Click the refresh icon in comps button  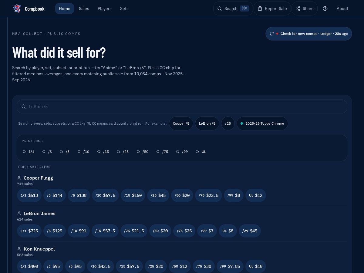point(272,34)
